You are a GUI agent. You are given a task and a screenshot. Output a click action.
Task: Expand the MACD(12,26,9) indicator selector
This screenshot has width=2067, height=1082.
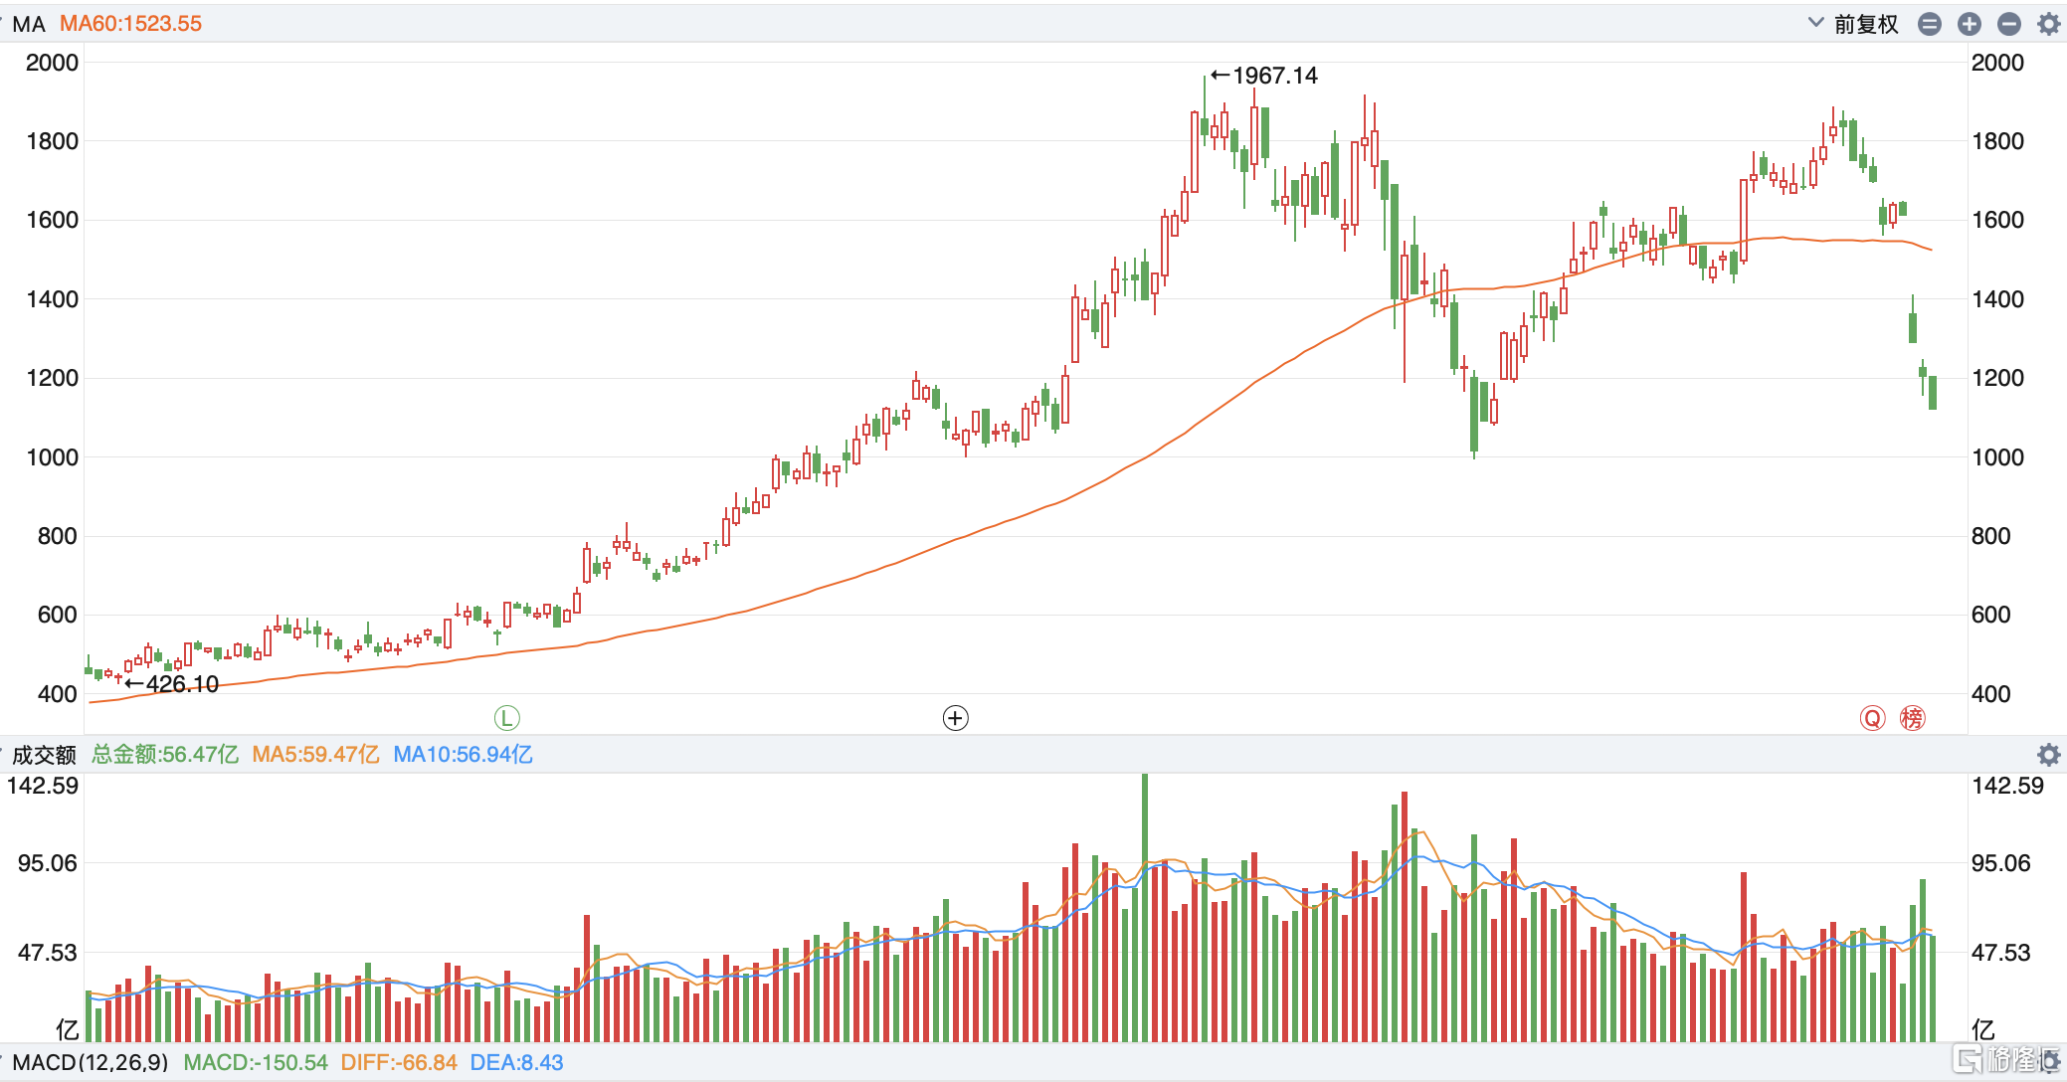tap(86, 1062)
